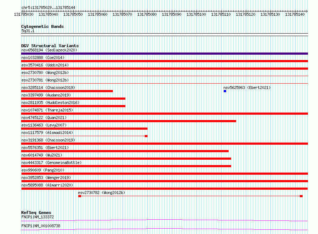The width and height of the screenshot is (318, 234).
Task: Click red end block of nsv1117579 variant
Action: (x=146, y=136)
